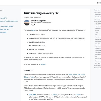Open the MSL language link
101x101 pixels.
[79, 75]
